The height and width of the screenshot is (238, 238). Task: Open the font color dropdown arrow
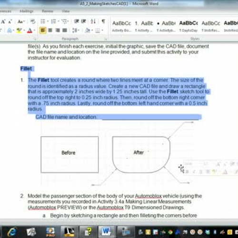tap(34, 30)
